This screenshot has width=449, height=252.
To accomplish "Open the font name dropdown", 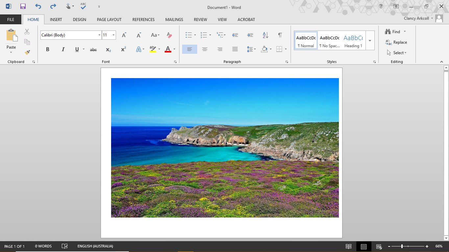I will [x=99, y=35].
